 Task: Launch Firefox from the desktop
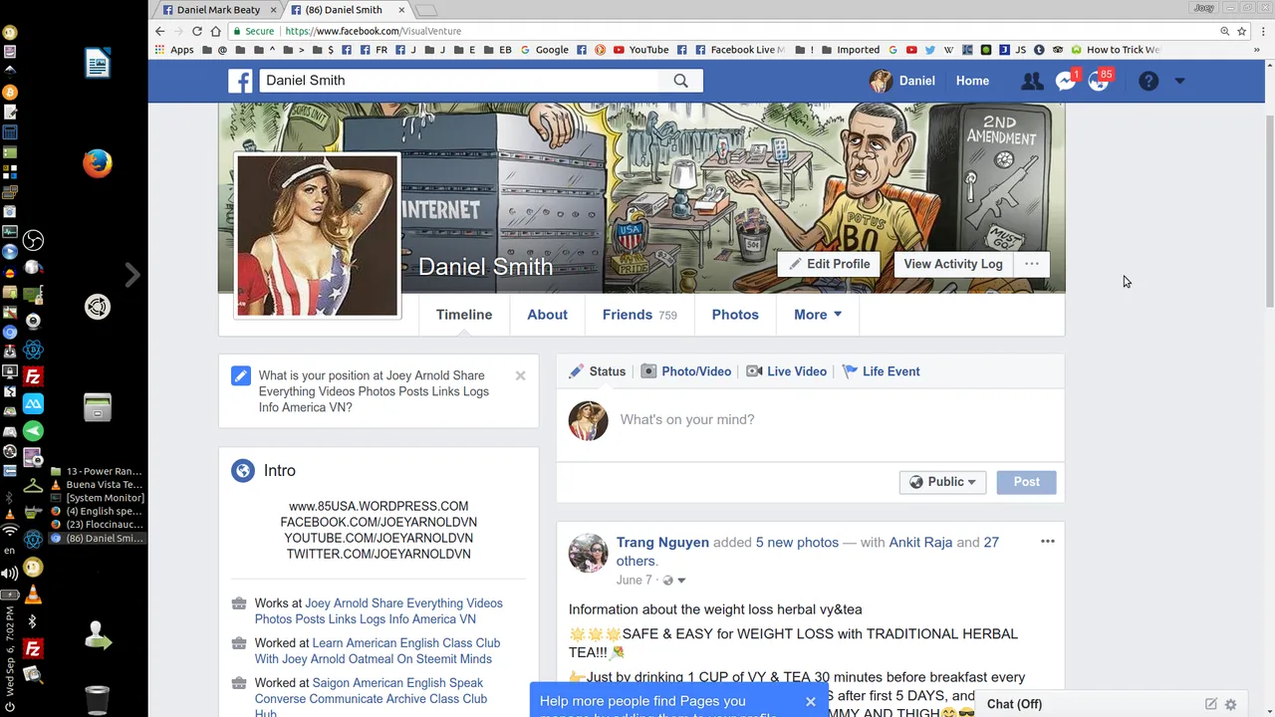tap(98, 163)
